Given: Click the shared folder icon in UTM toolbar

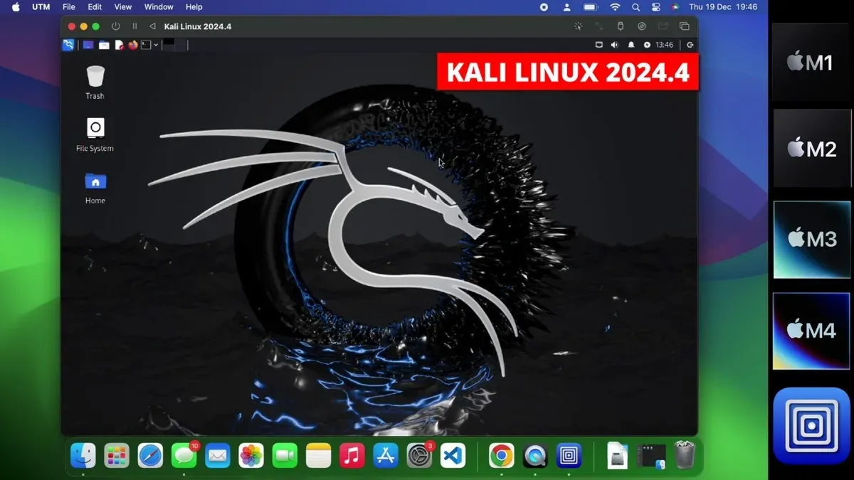Looking at the screenshot, I should tap(663, 26).
